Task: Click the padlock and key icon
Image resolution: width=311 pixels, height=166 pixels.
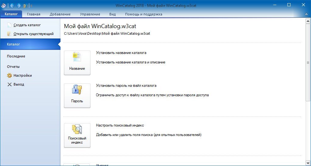Action: click(x=77, y=90)
